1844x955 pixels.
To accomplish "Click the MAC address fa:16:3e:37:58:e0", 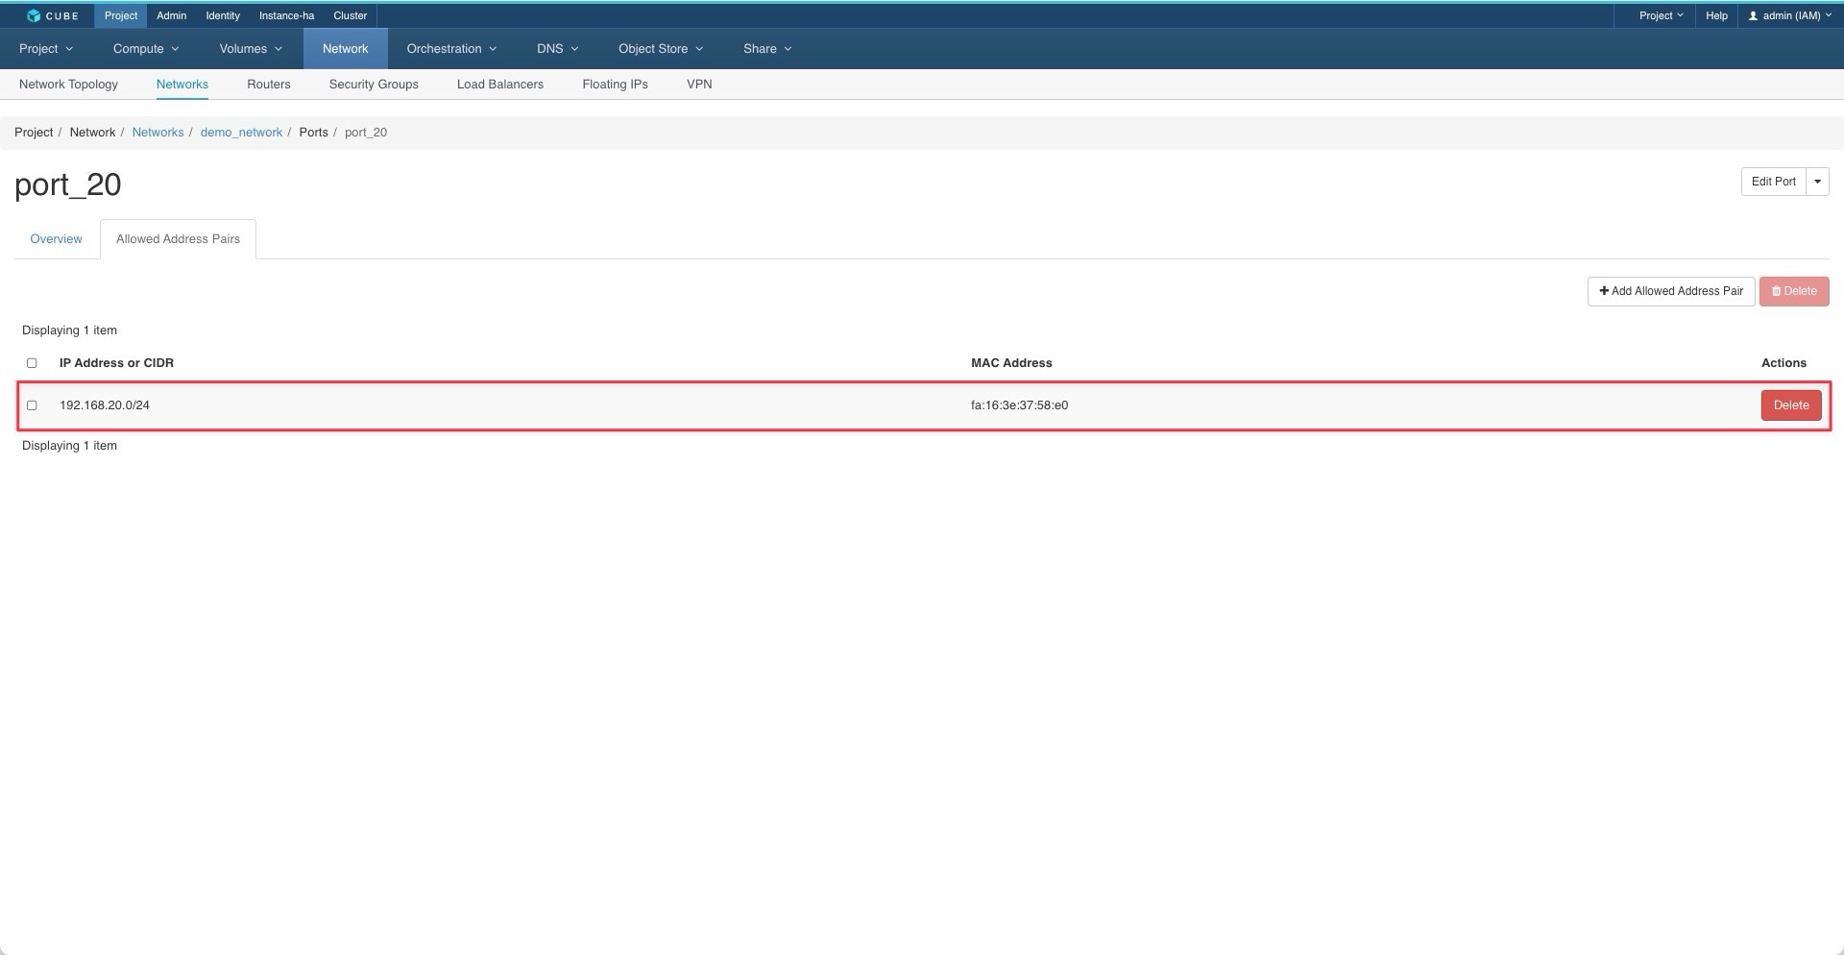I will pos(1019,405).
